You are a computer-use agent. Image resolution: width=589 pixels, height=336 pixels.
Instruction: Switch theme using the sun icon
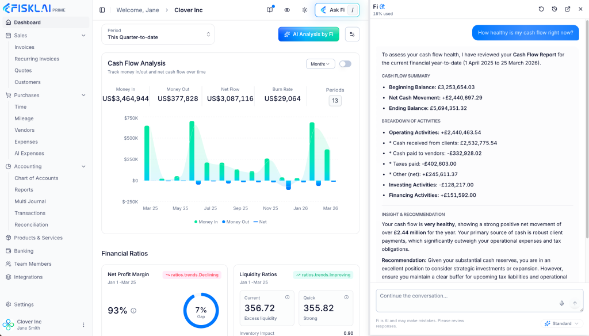(305, 10)
